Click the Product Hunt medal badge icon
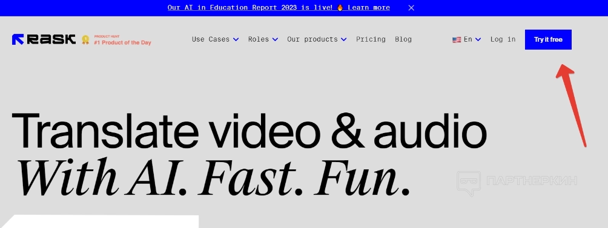This screenshot has width=608, height=228. click(85, 40)
